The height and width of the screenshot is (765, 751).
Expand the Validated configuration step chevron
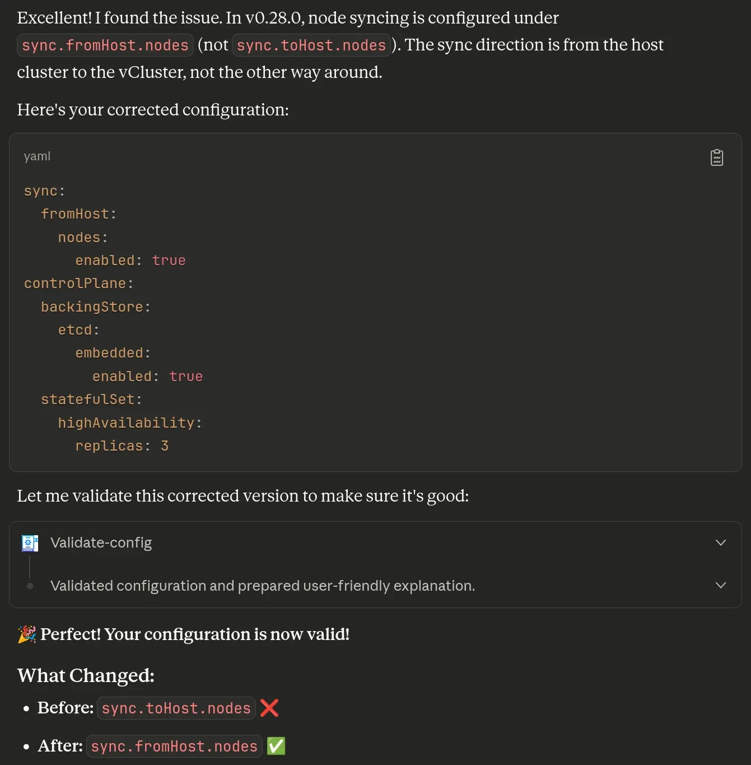point(721,585)
